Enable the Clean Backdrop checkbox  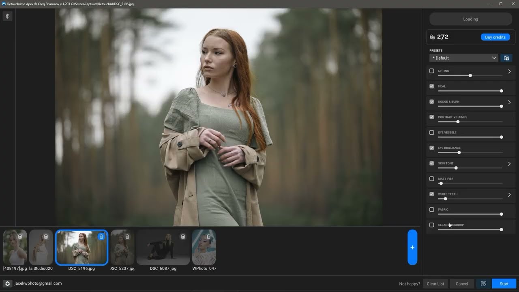[x=432, y=225]
